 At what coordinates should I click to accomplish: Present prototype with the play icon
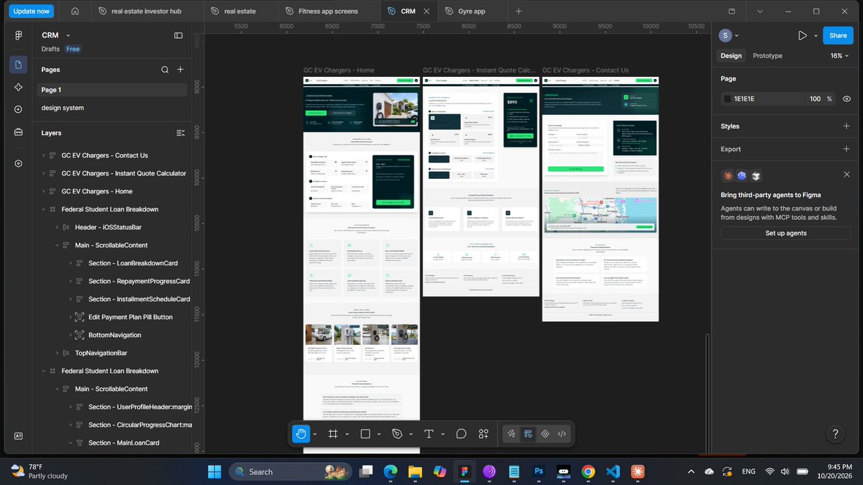[x=803, y=35]
